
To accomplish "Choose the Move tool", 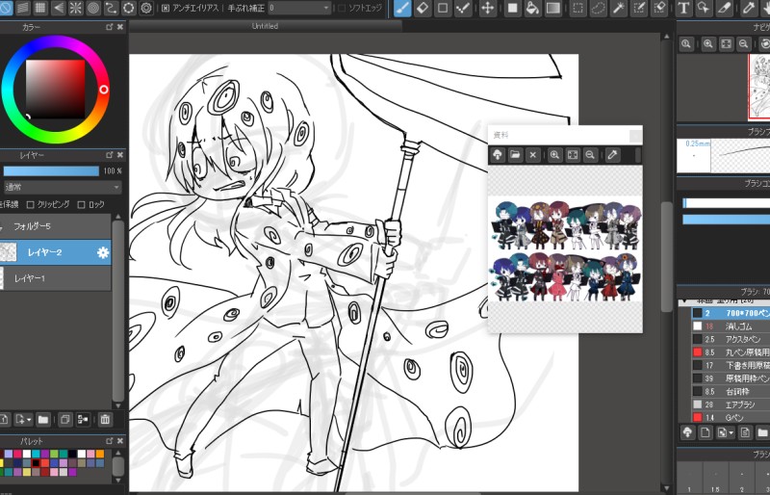I will [488, 8].
